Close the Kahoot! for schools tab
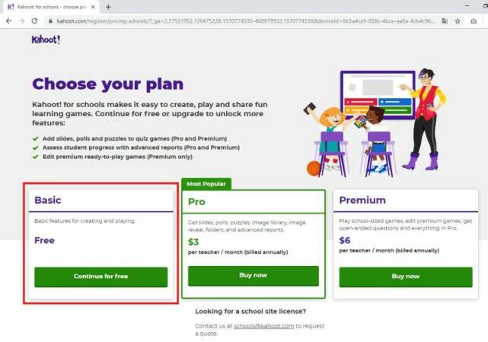Image resolution: width=488 pixels, height=342 pixels. (93, 7)
